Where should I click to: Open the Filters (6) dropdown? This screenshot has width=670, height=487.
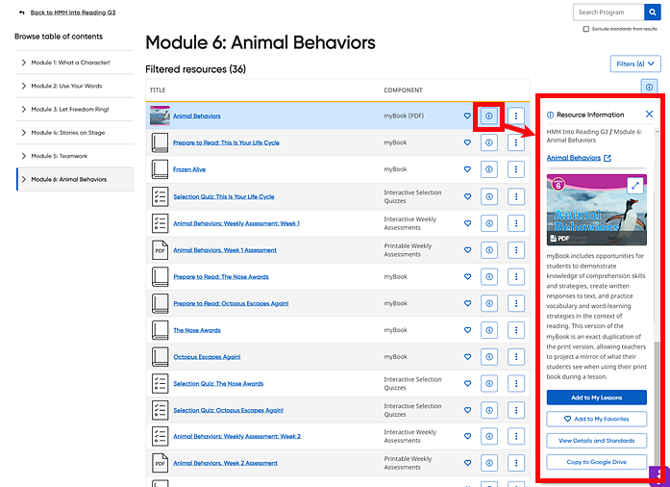pos(635,64)
